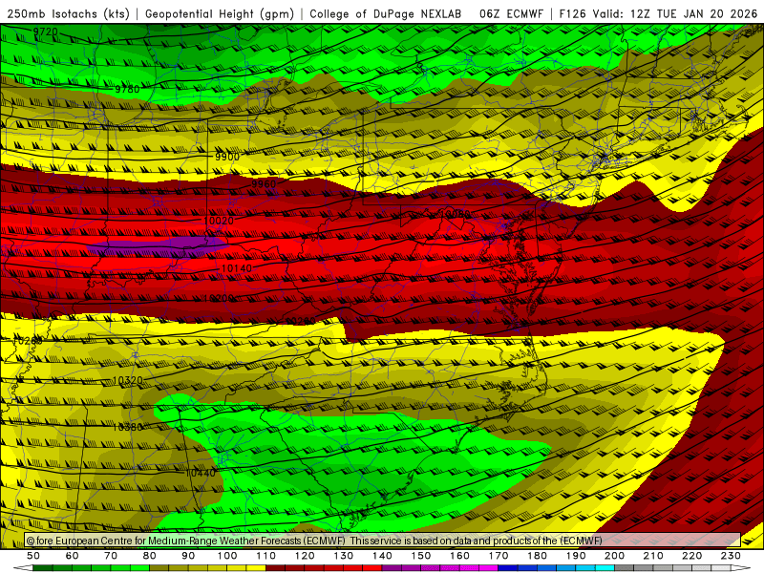This screenshot has height=573, width=764.
Task: Pick the bright red swatch just before 140
Action: point(372,568)
